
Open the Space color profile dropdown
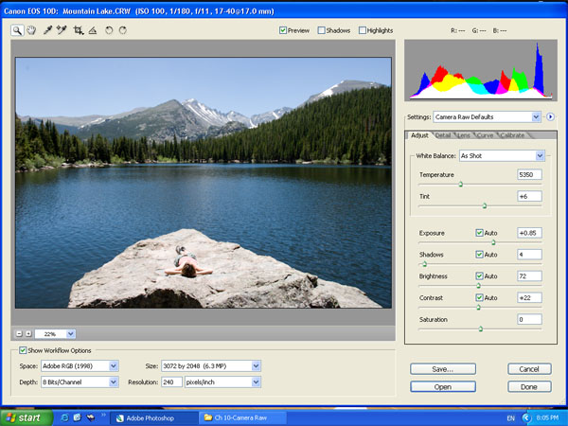[80, 365]
